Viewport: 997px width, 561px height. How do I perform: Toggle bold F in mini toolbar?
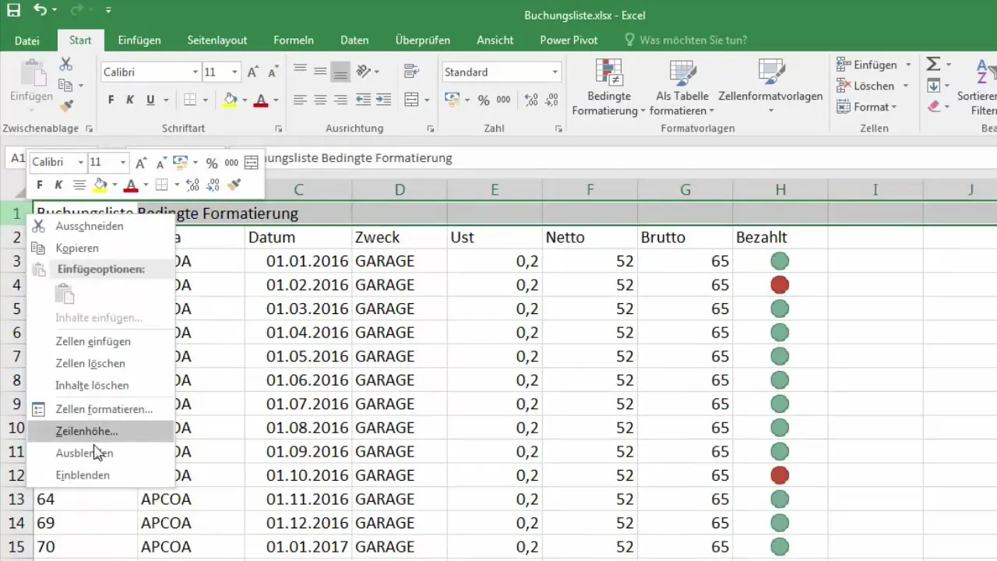point(40,185)
